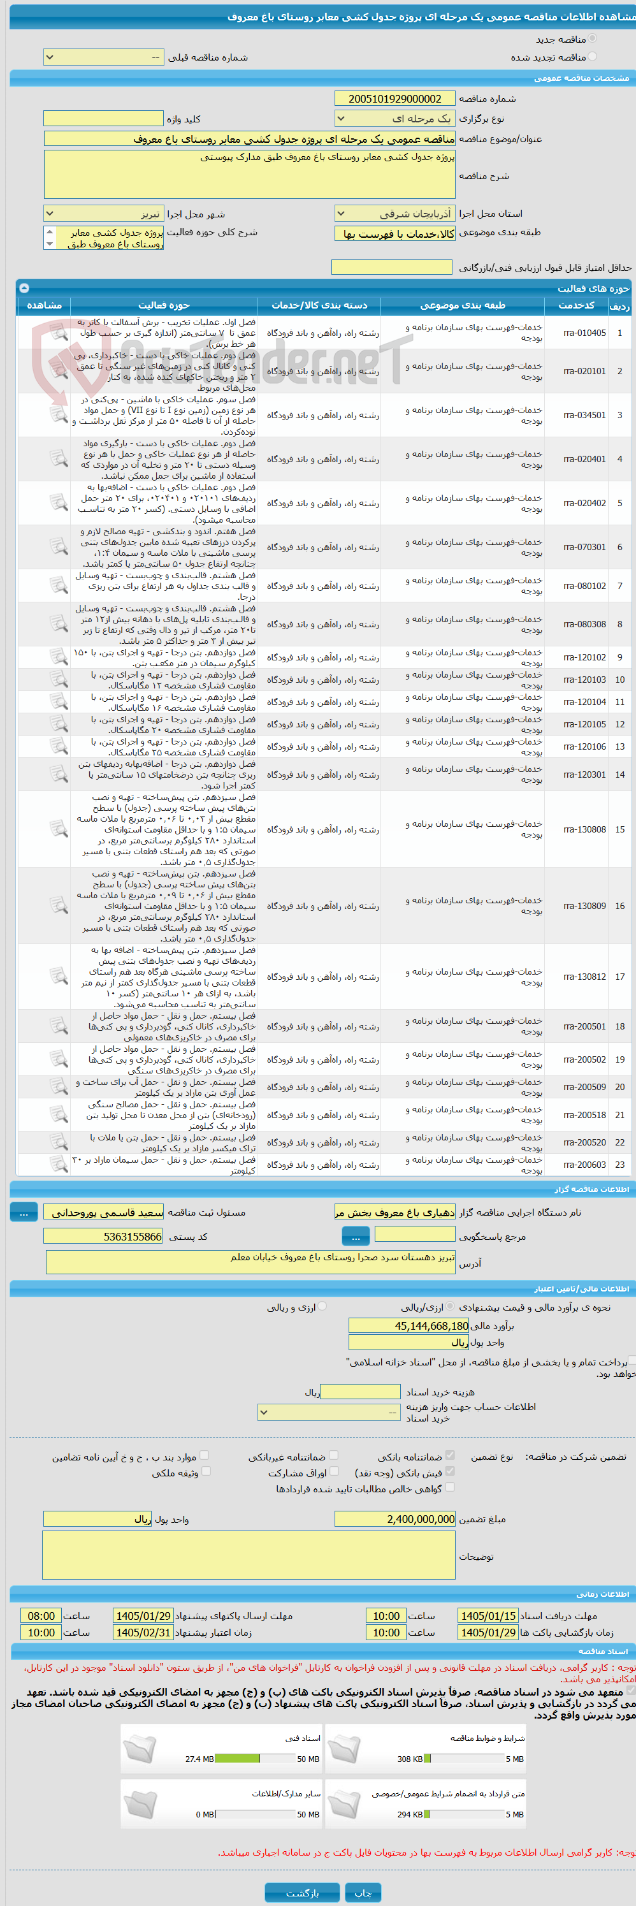Focus the شماره مناقصه field

[x=395, y=98]
